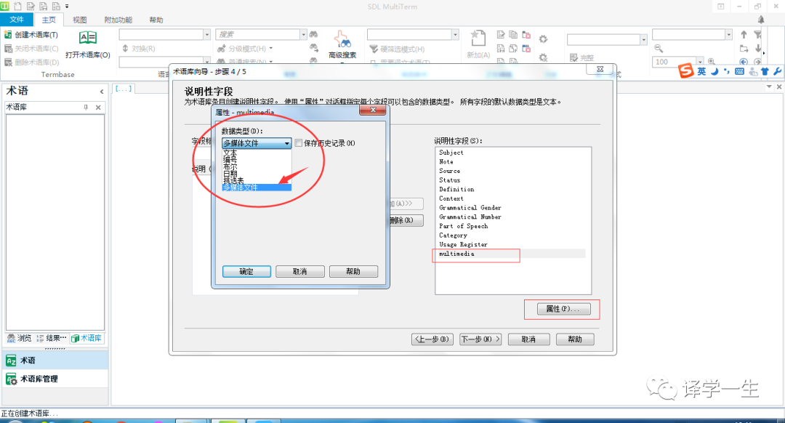Click 帮助 at the wizard bottom

tap(575, 339)
